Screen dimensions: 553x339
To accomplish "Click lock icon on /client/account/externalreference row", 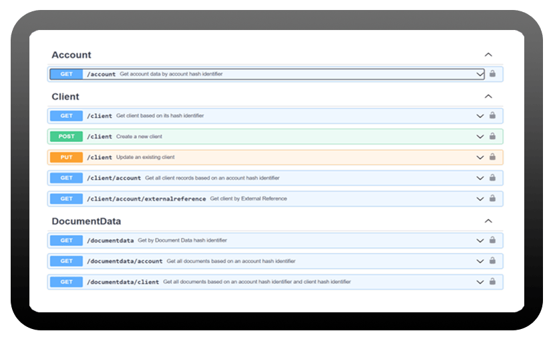I will (492, 198).
